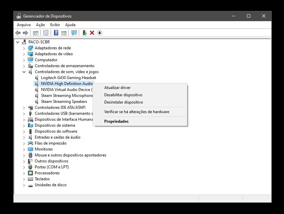The image size is (284, 214).
Task: Choose Desabilitar dispositivo
Action: coord(140,95)
